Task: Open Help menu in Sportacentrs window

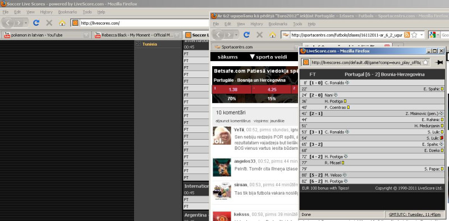Action: pos(311,24)
